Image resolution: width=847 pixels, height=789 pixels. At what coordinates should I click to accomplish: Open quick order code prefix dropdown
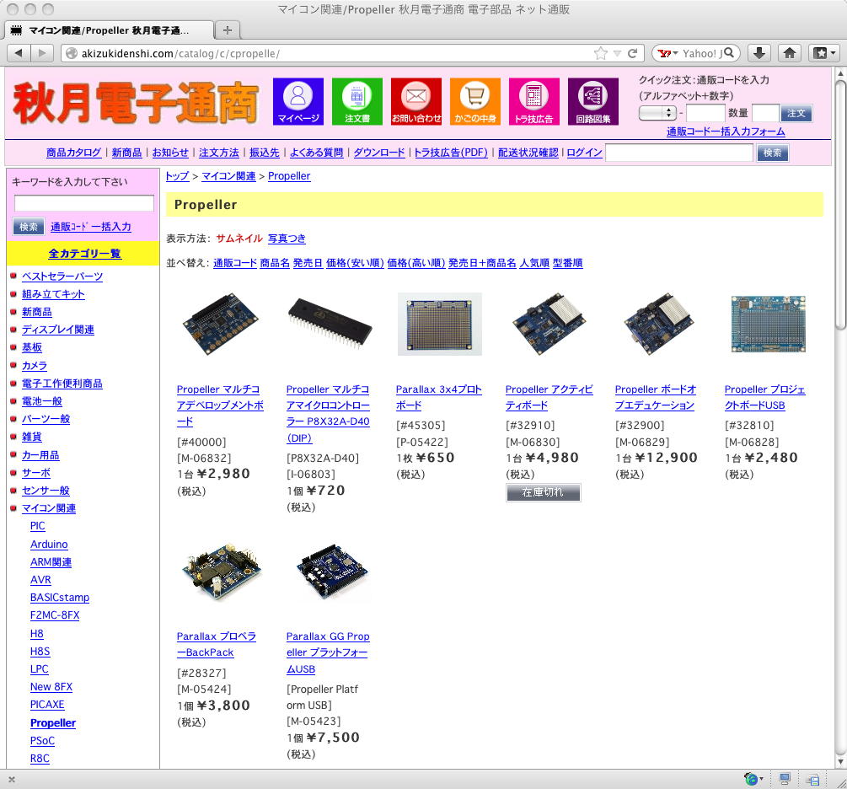657,113
